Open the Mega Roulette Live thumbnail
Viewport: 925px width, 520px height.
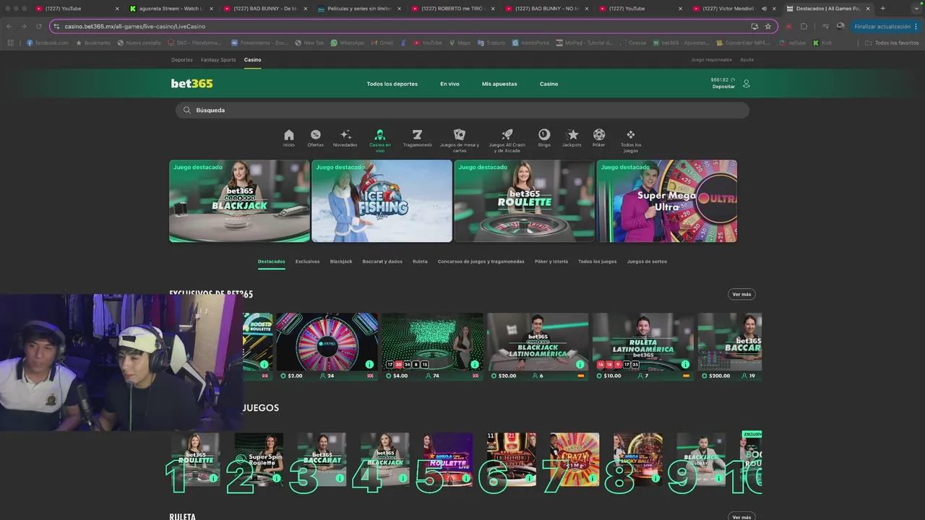pyautogui.click(x=448, y=459)
